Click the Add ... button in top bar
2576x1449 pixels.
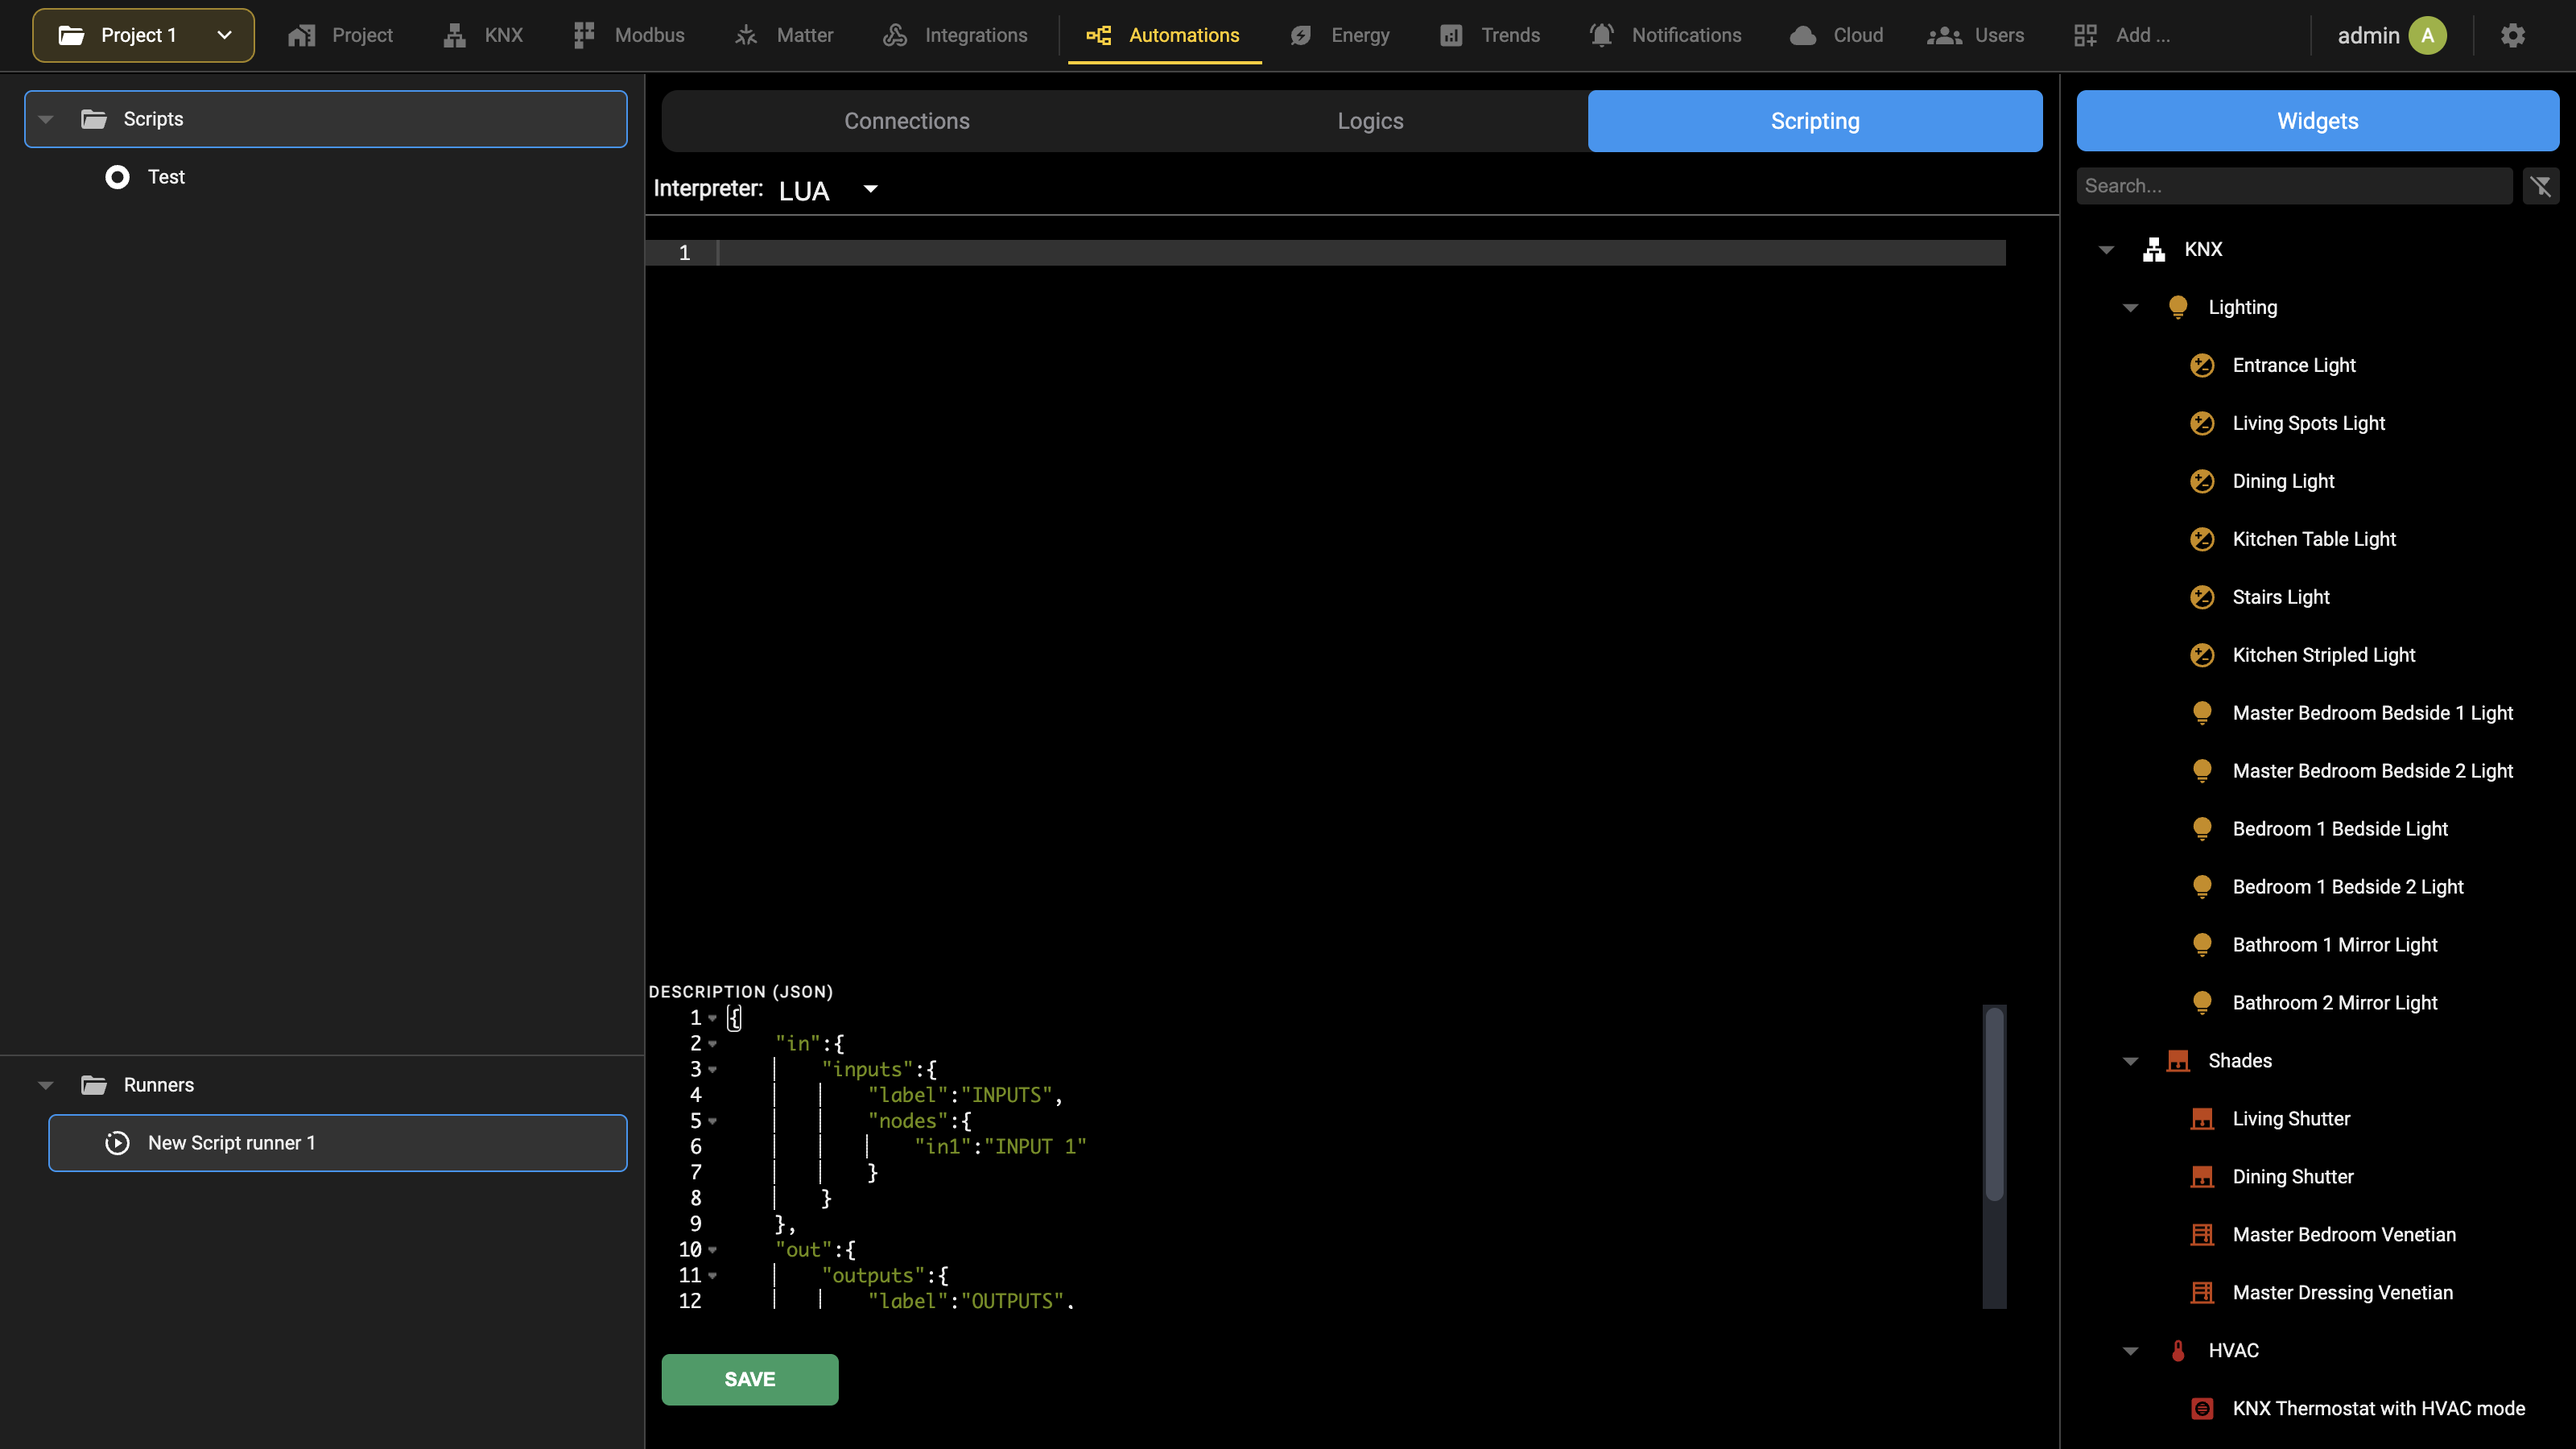2121,35
